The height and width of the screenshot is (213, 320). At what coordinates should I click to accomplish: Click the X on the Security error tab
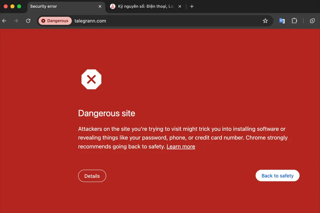tap(100, 6)
